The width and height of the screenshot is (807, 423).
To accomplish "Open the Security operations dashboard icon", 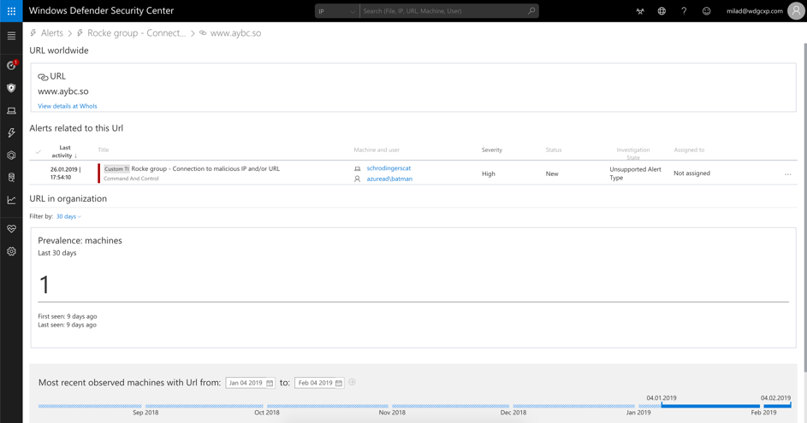I will point(11,65).
